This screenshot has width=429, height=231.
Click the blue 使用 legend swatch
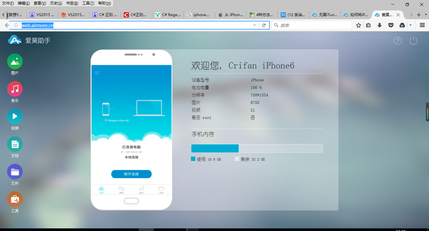point(193,159)
